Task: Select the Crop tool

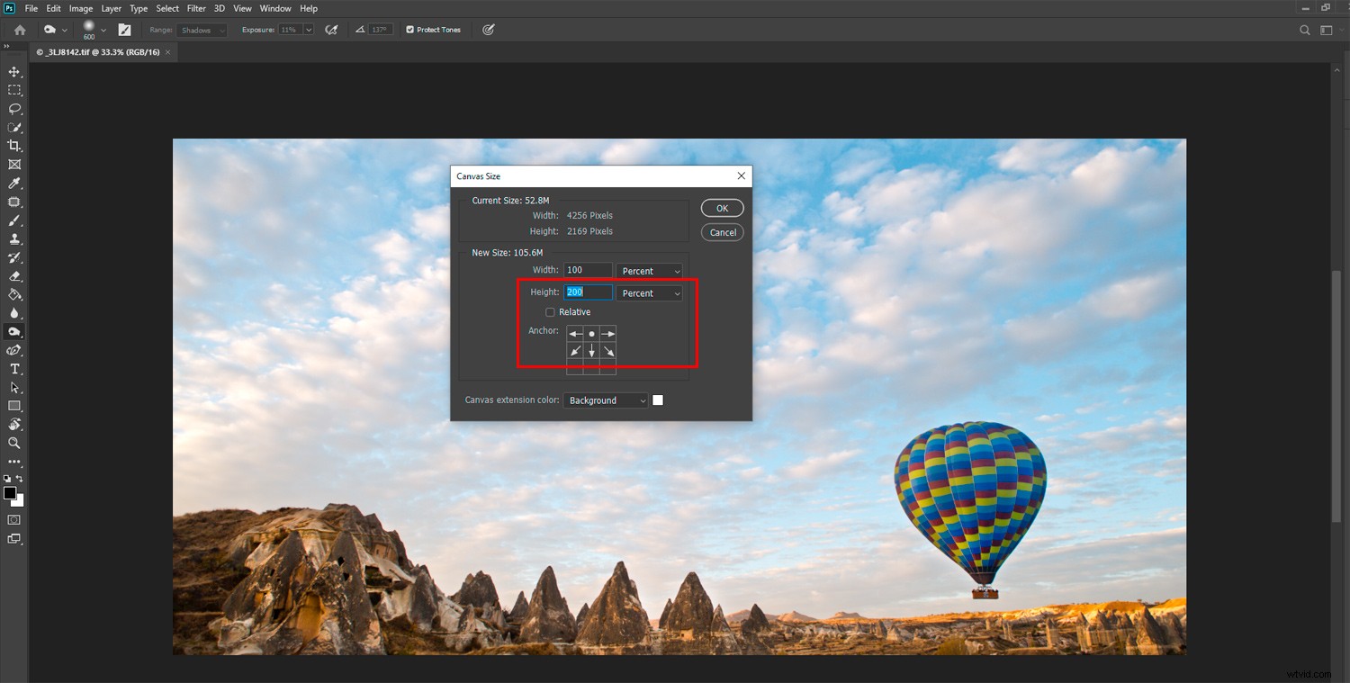Action: (13, 146)
